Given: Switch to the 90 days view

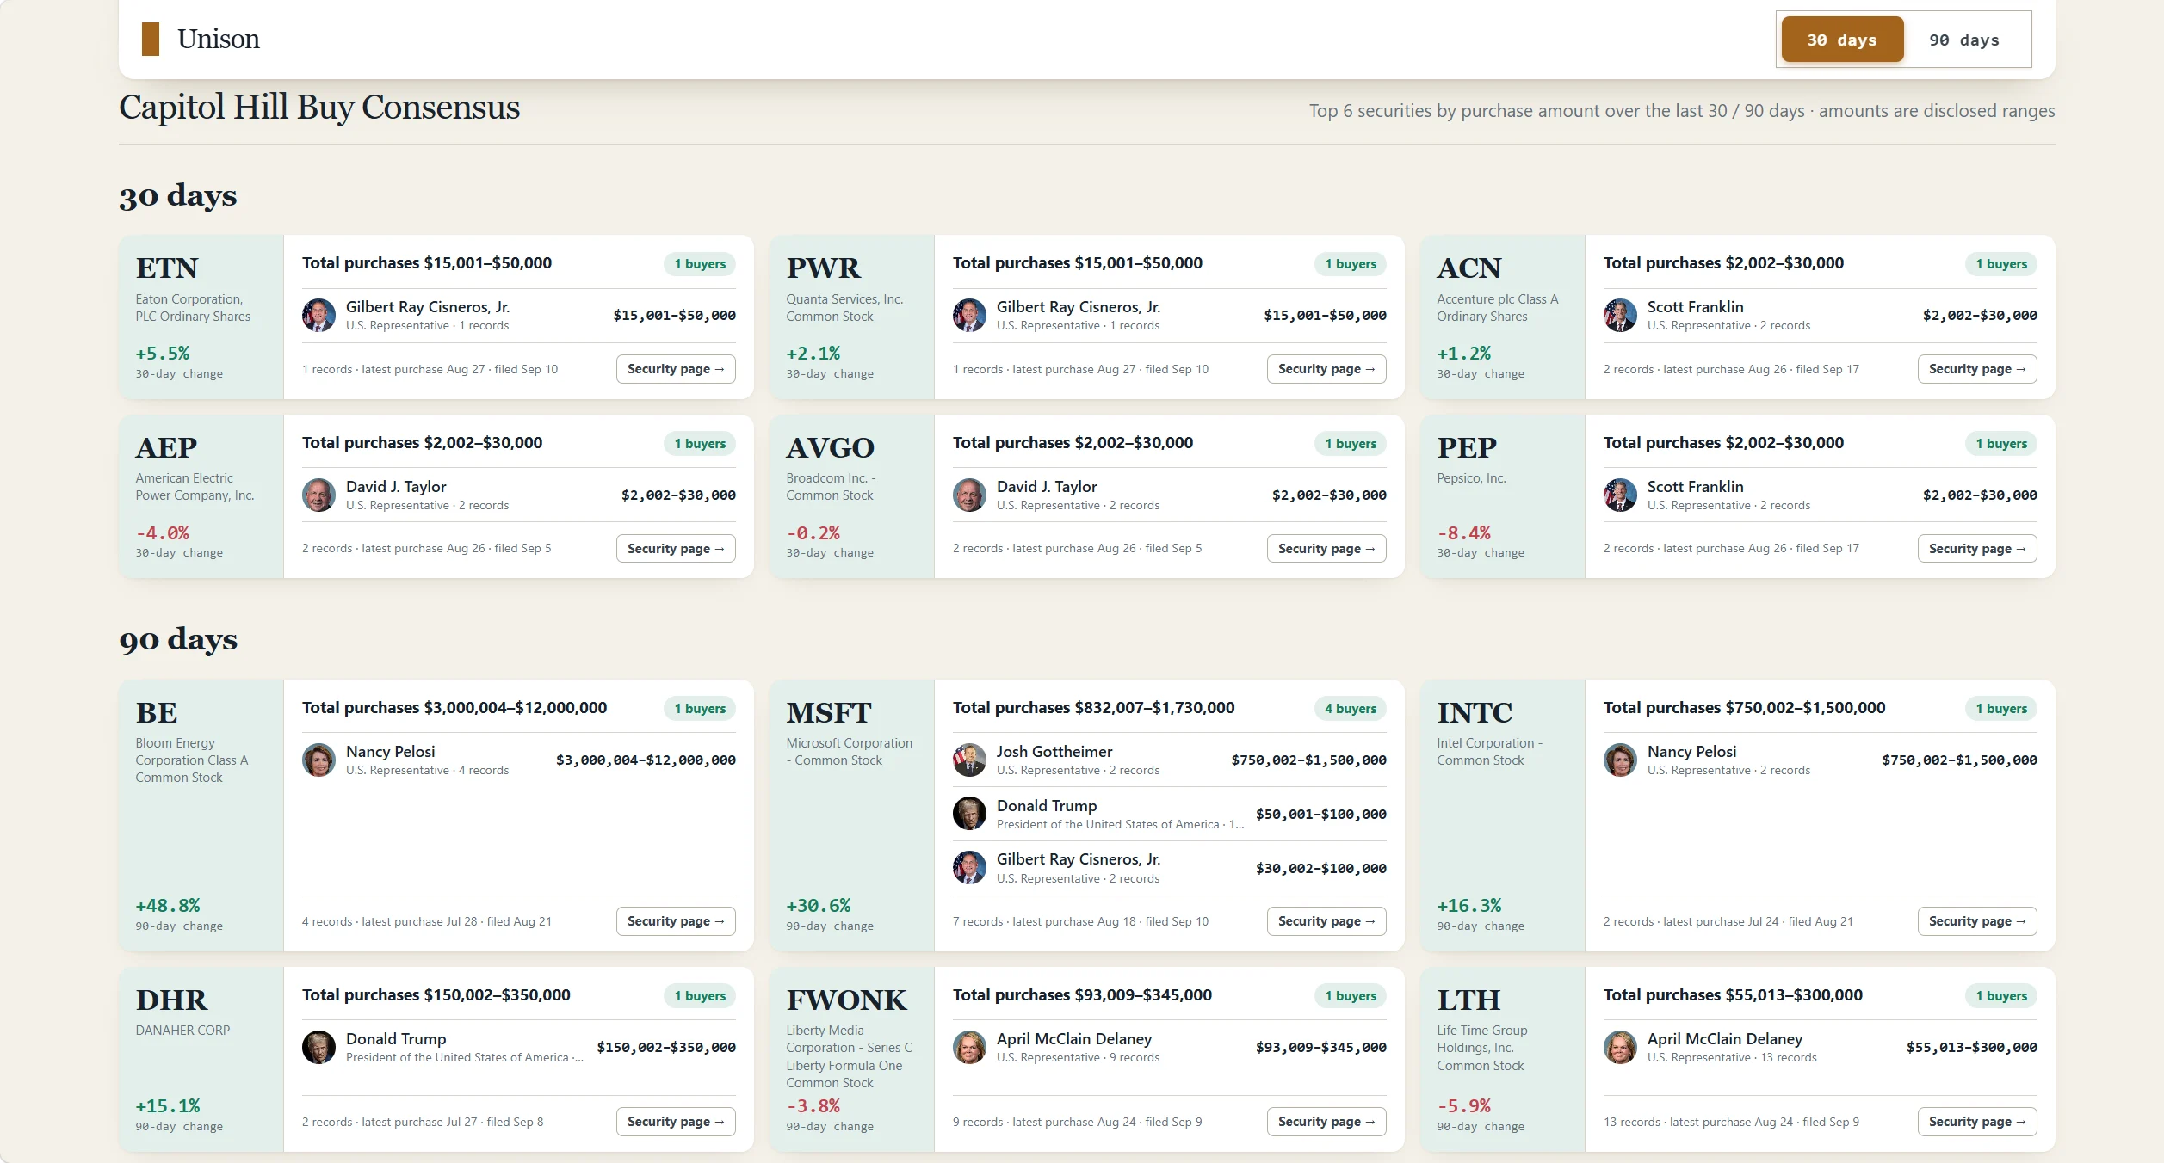Looking at the screenshot, I should (1964, 40).
